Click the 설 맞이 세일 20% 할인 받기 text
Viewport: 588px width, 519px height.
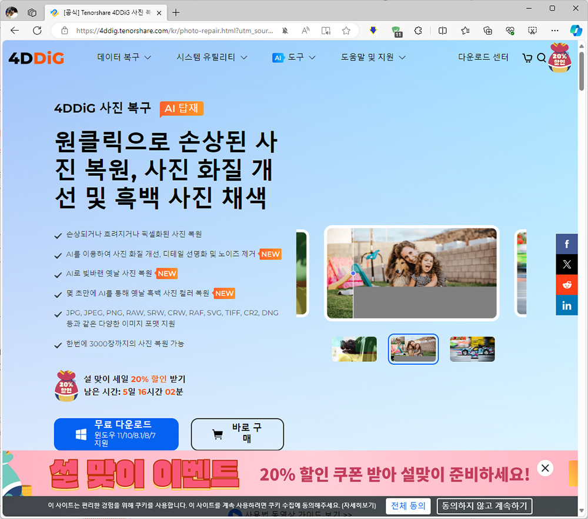(134, 379)
